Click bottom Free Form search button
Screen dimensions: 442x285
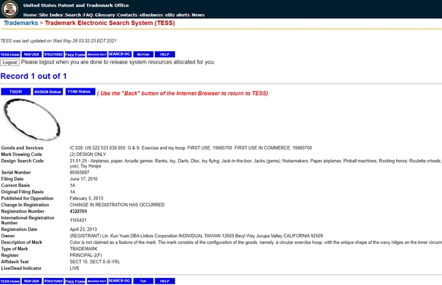coord(75,281)
